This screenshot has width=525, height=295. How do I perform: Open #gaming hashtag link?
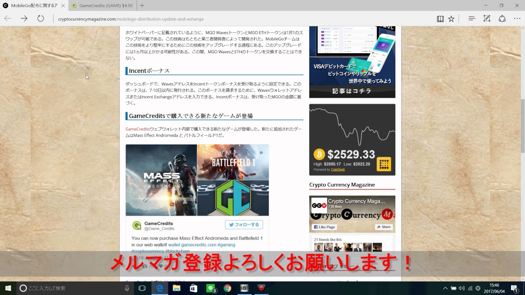[x=226, y=245]
